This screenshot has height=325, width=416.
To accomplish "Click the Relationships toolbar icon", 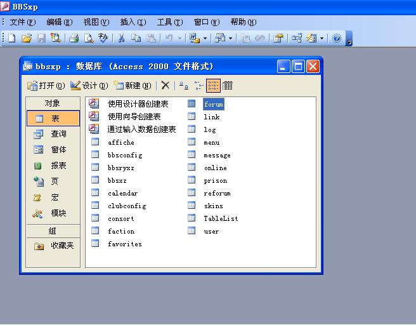I will click(297, 38).
